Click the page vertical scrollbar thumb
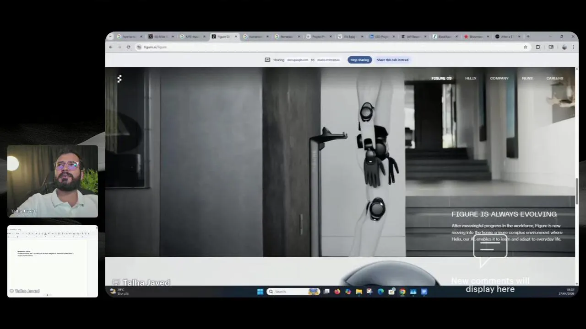 (x=577, y=191)
